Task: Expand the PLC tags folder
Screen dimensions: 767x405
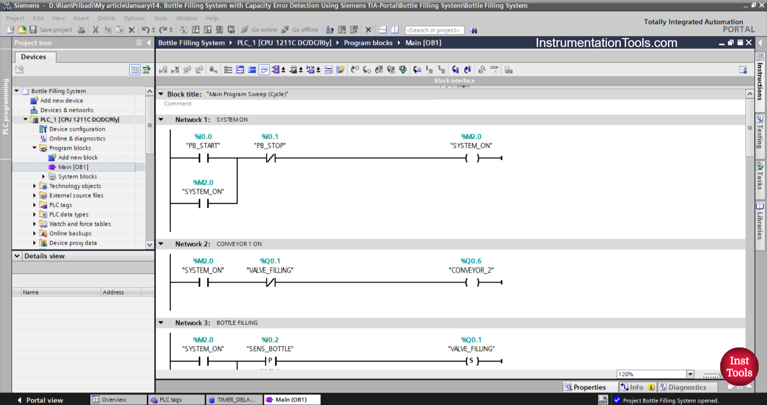Action: (34, 205)
